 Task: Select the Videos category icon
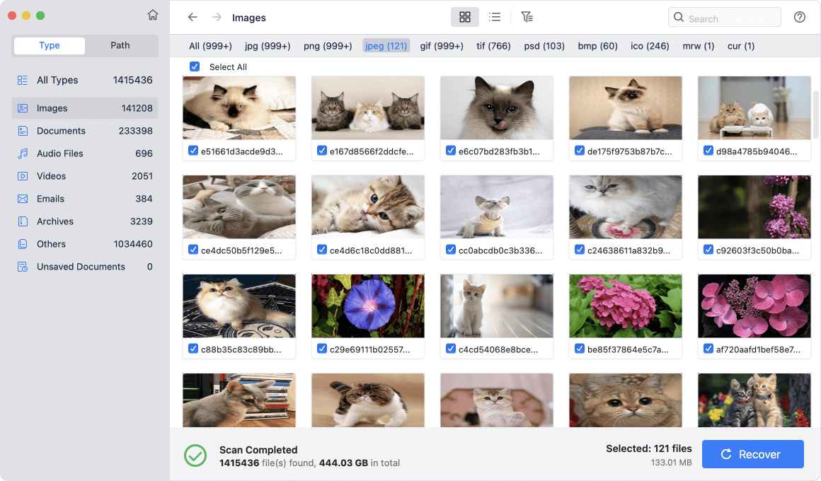coord(23,176)
